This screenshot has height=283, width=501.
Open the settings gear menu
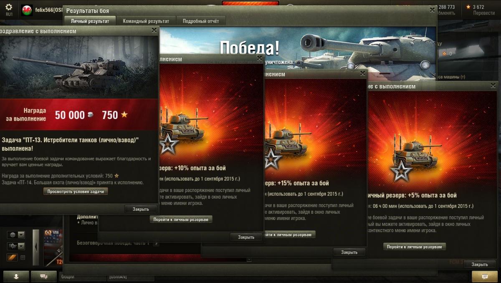9,8
